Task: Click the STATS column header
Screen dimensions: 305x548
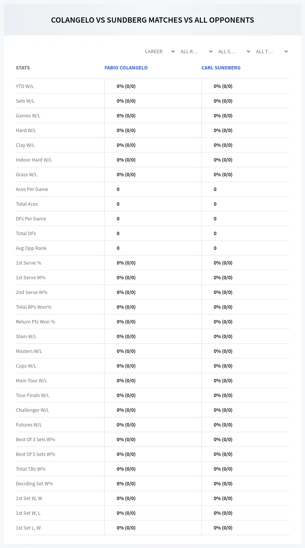Action: tap(23, 68)
